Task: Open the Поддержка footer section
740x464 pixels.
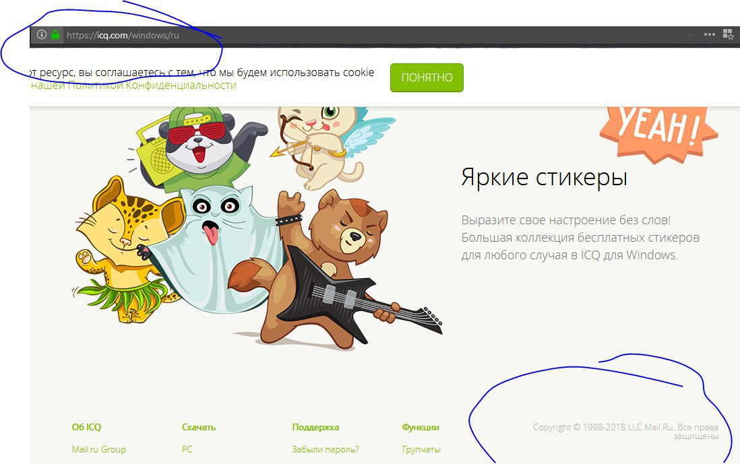Action: (x=315, y=427)
